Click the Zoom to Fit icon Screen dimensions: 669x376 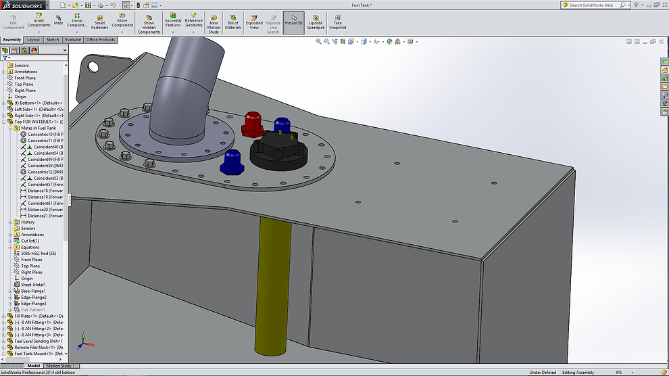click(320, 42)
